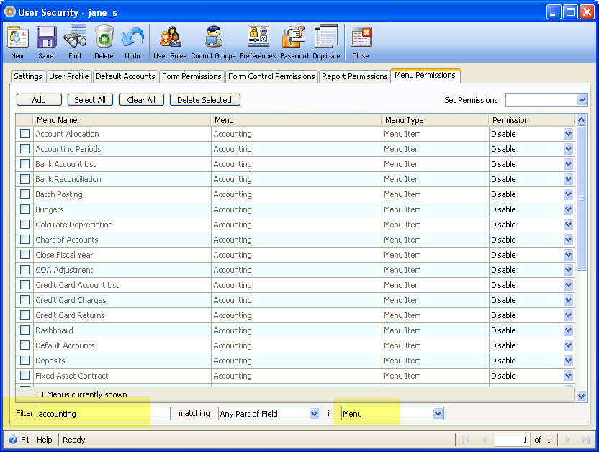Check the Account Allocation row checkbox
This screenshot has width=599, height=452.
click(x=25, y=134)
